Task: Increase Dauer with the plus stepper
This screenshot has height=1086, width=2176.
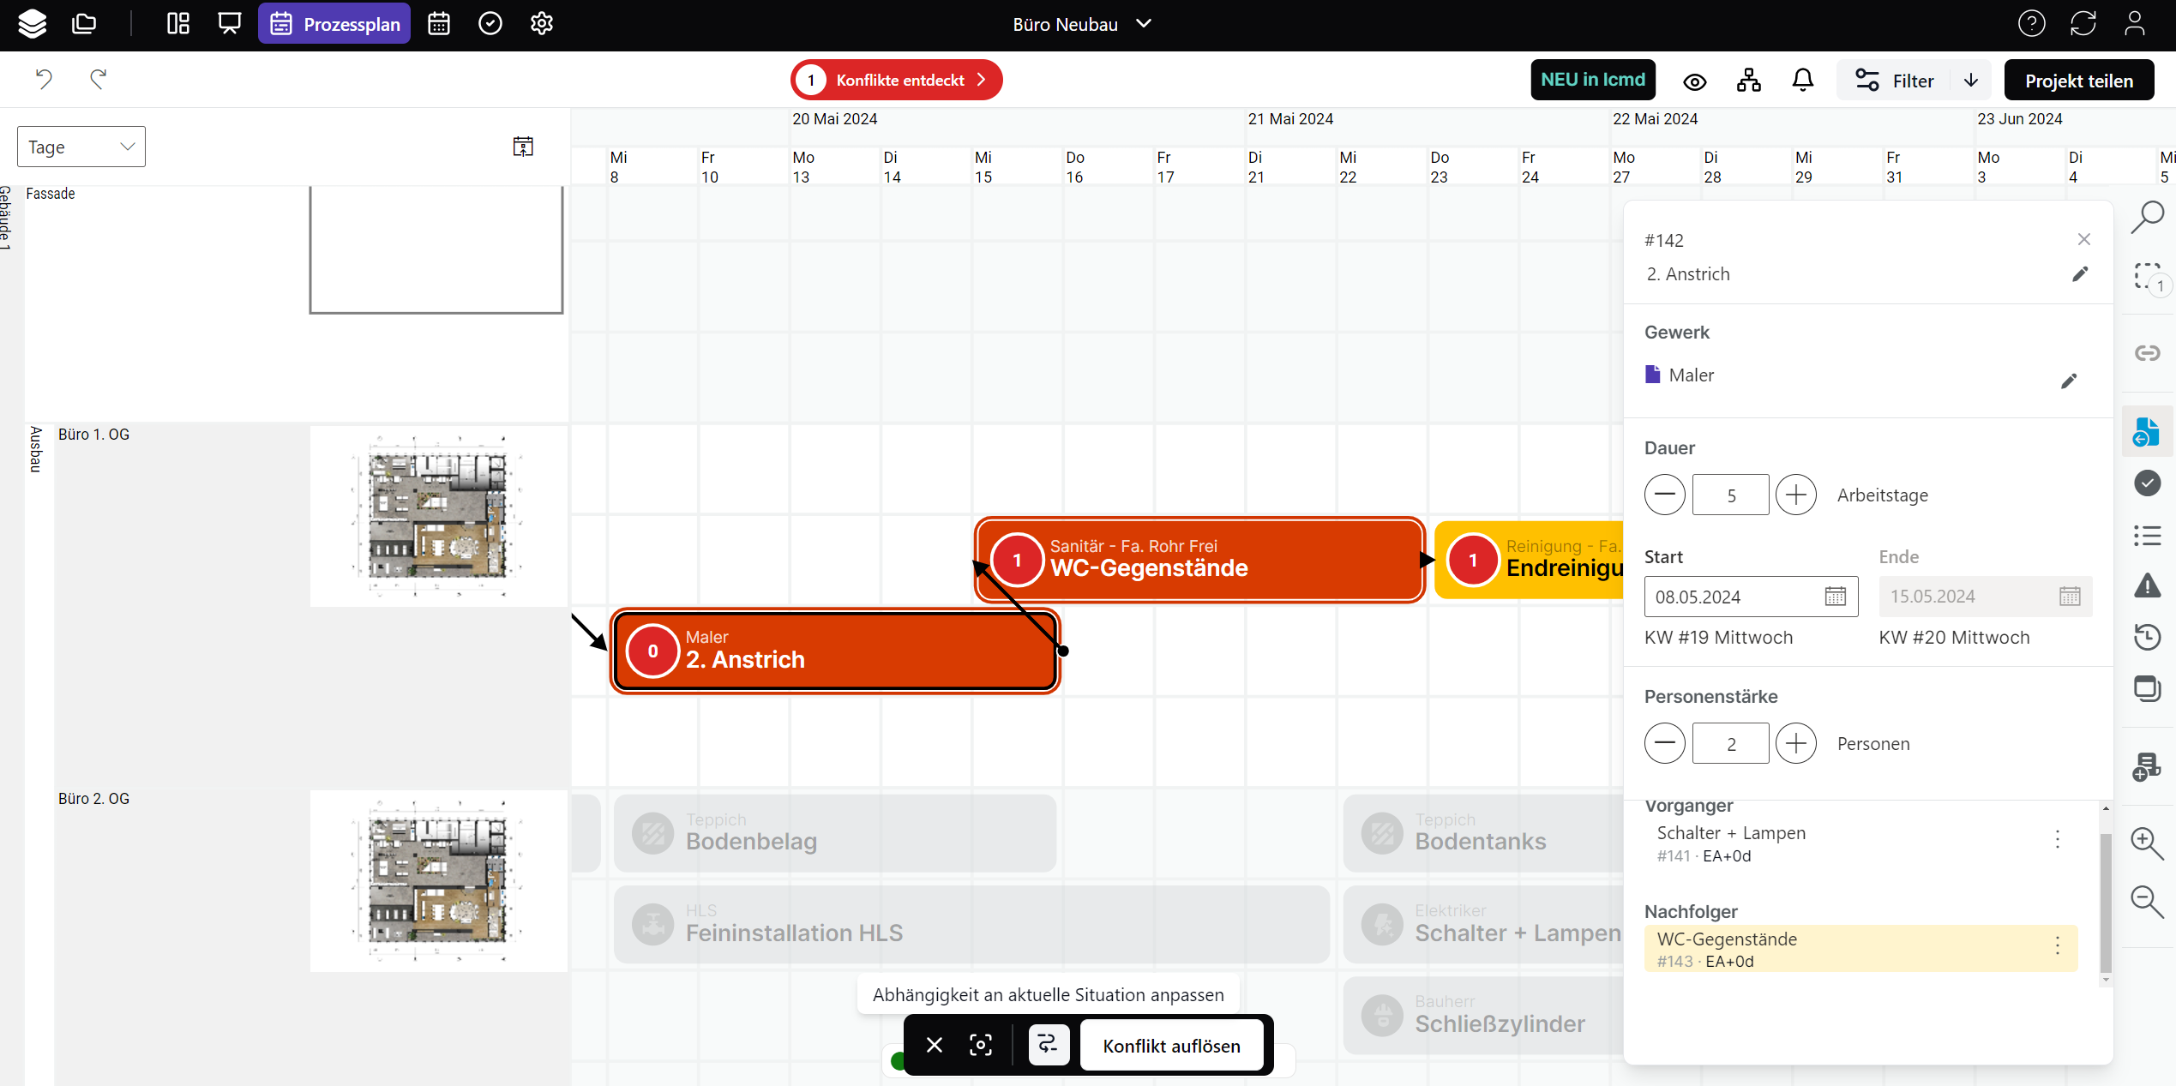Action: point(1795,495)
